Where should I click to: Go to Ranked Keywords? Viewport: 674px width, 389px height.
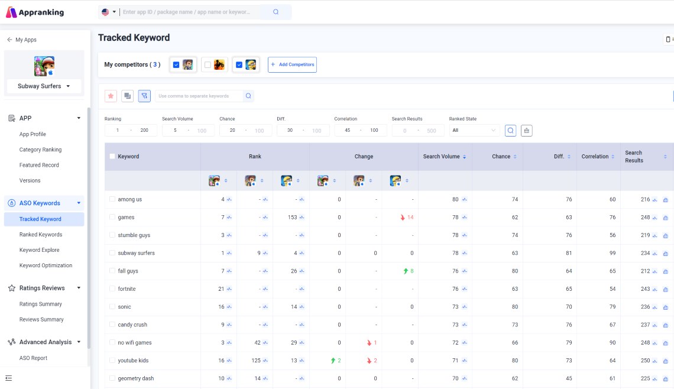(x=41, y=235)
